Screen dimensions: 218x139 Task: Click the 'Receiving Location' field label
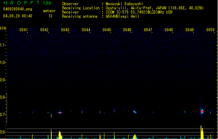click(x=81, y=8)
